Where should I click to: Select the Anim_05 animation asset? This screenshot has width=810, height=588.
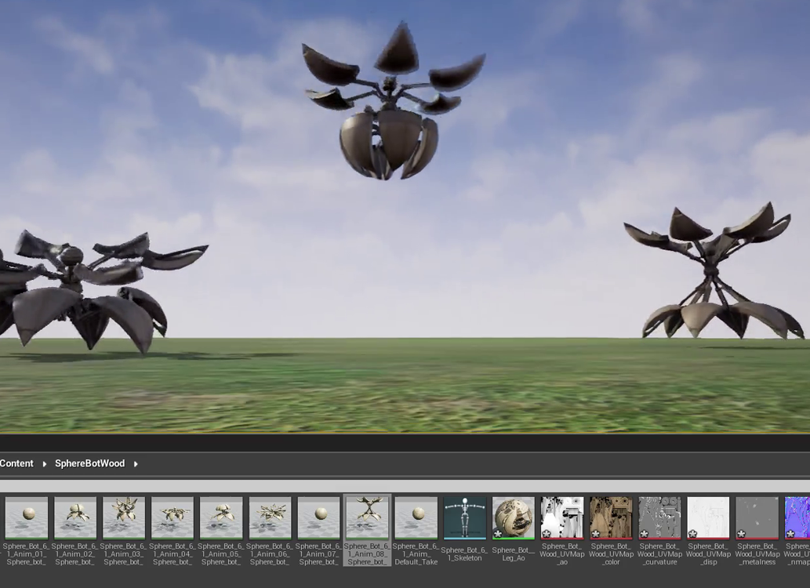click(221, 517)
